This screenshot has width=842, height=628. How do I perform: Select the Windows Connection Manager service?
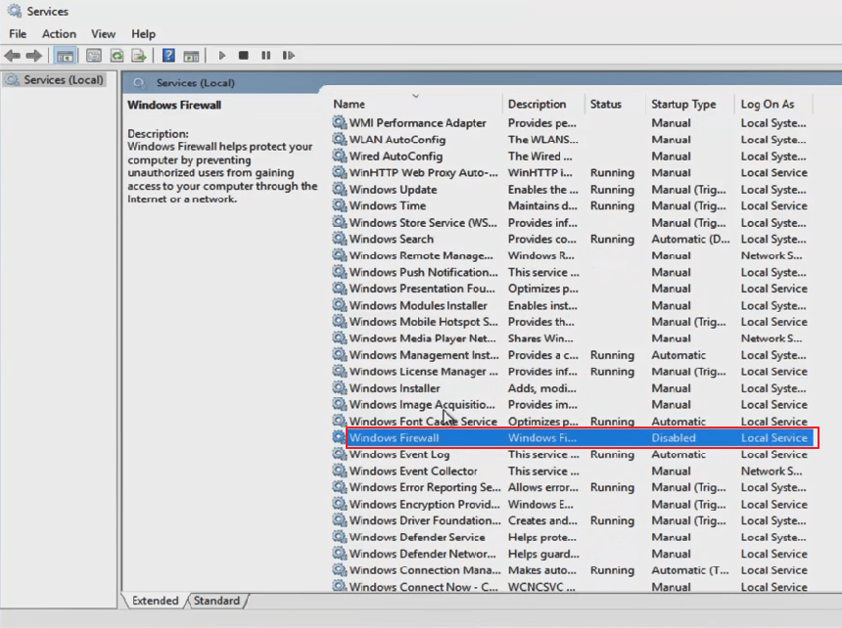[x=572, y=570]
